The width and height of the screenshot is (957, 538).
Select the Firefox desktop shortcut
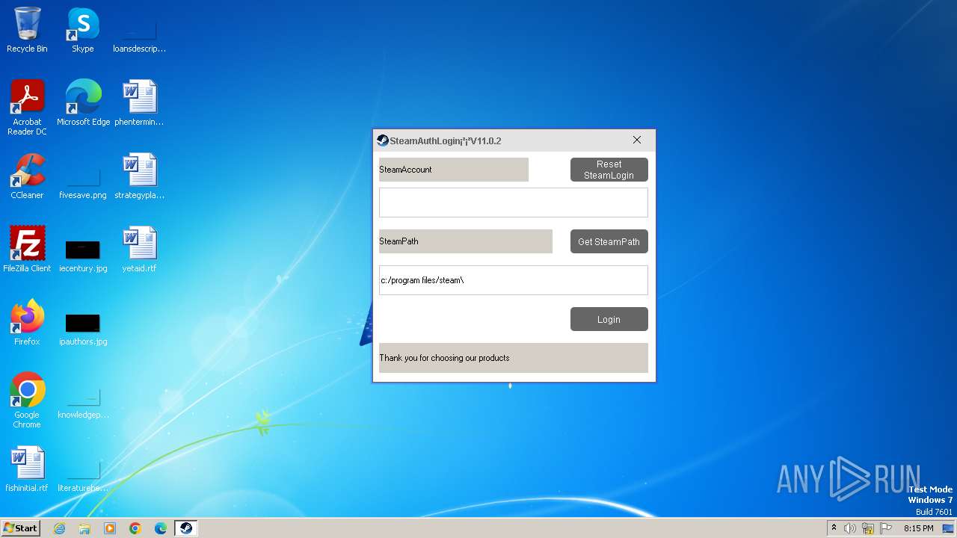pos(27,323)
